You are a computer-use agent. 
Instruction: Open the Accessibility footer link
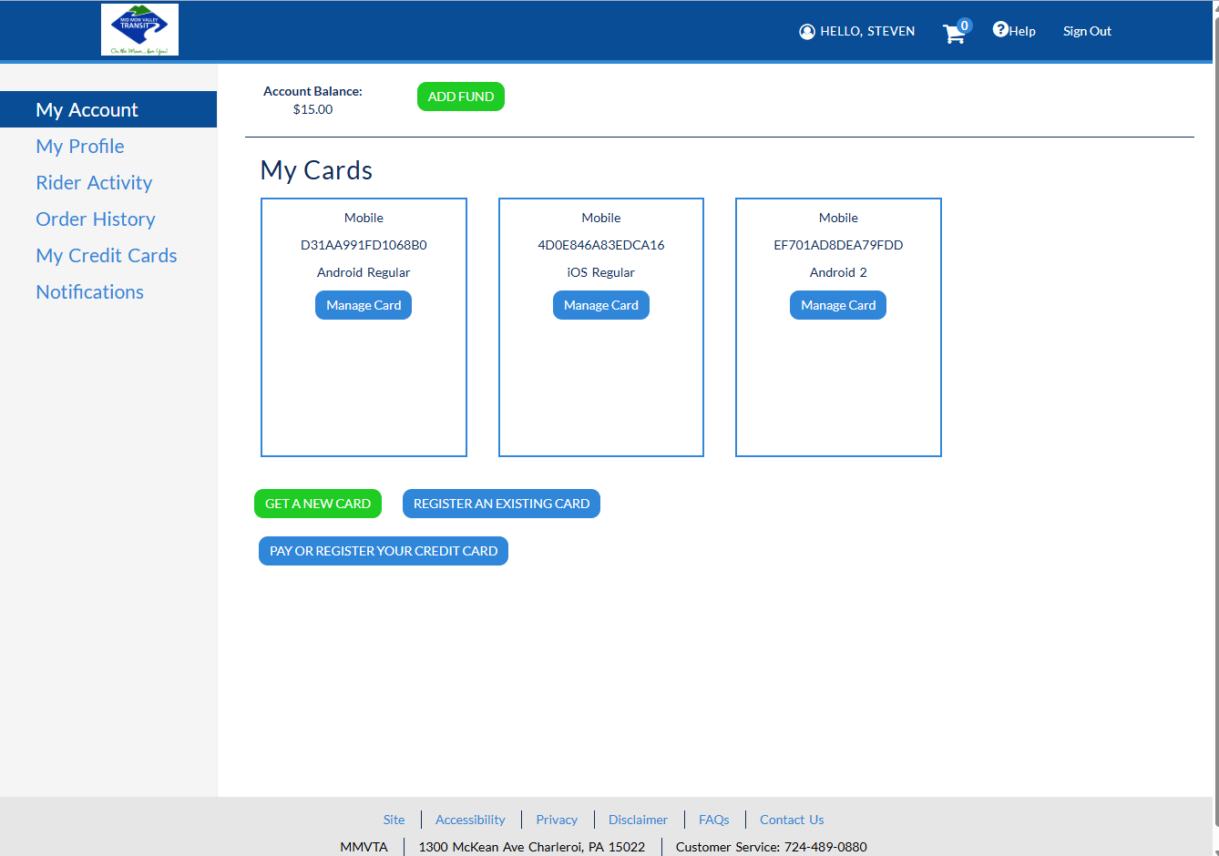point(470,820)
